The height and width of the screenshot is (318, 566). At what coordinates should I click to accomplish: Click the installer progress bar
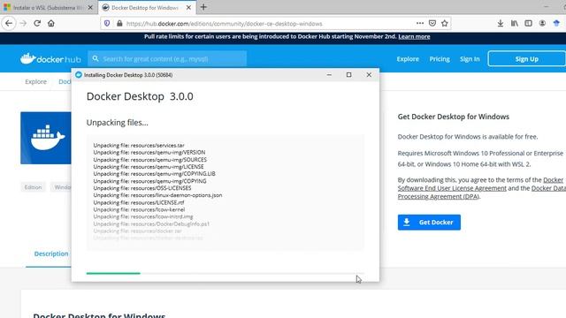226,273
